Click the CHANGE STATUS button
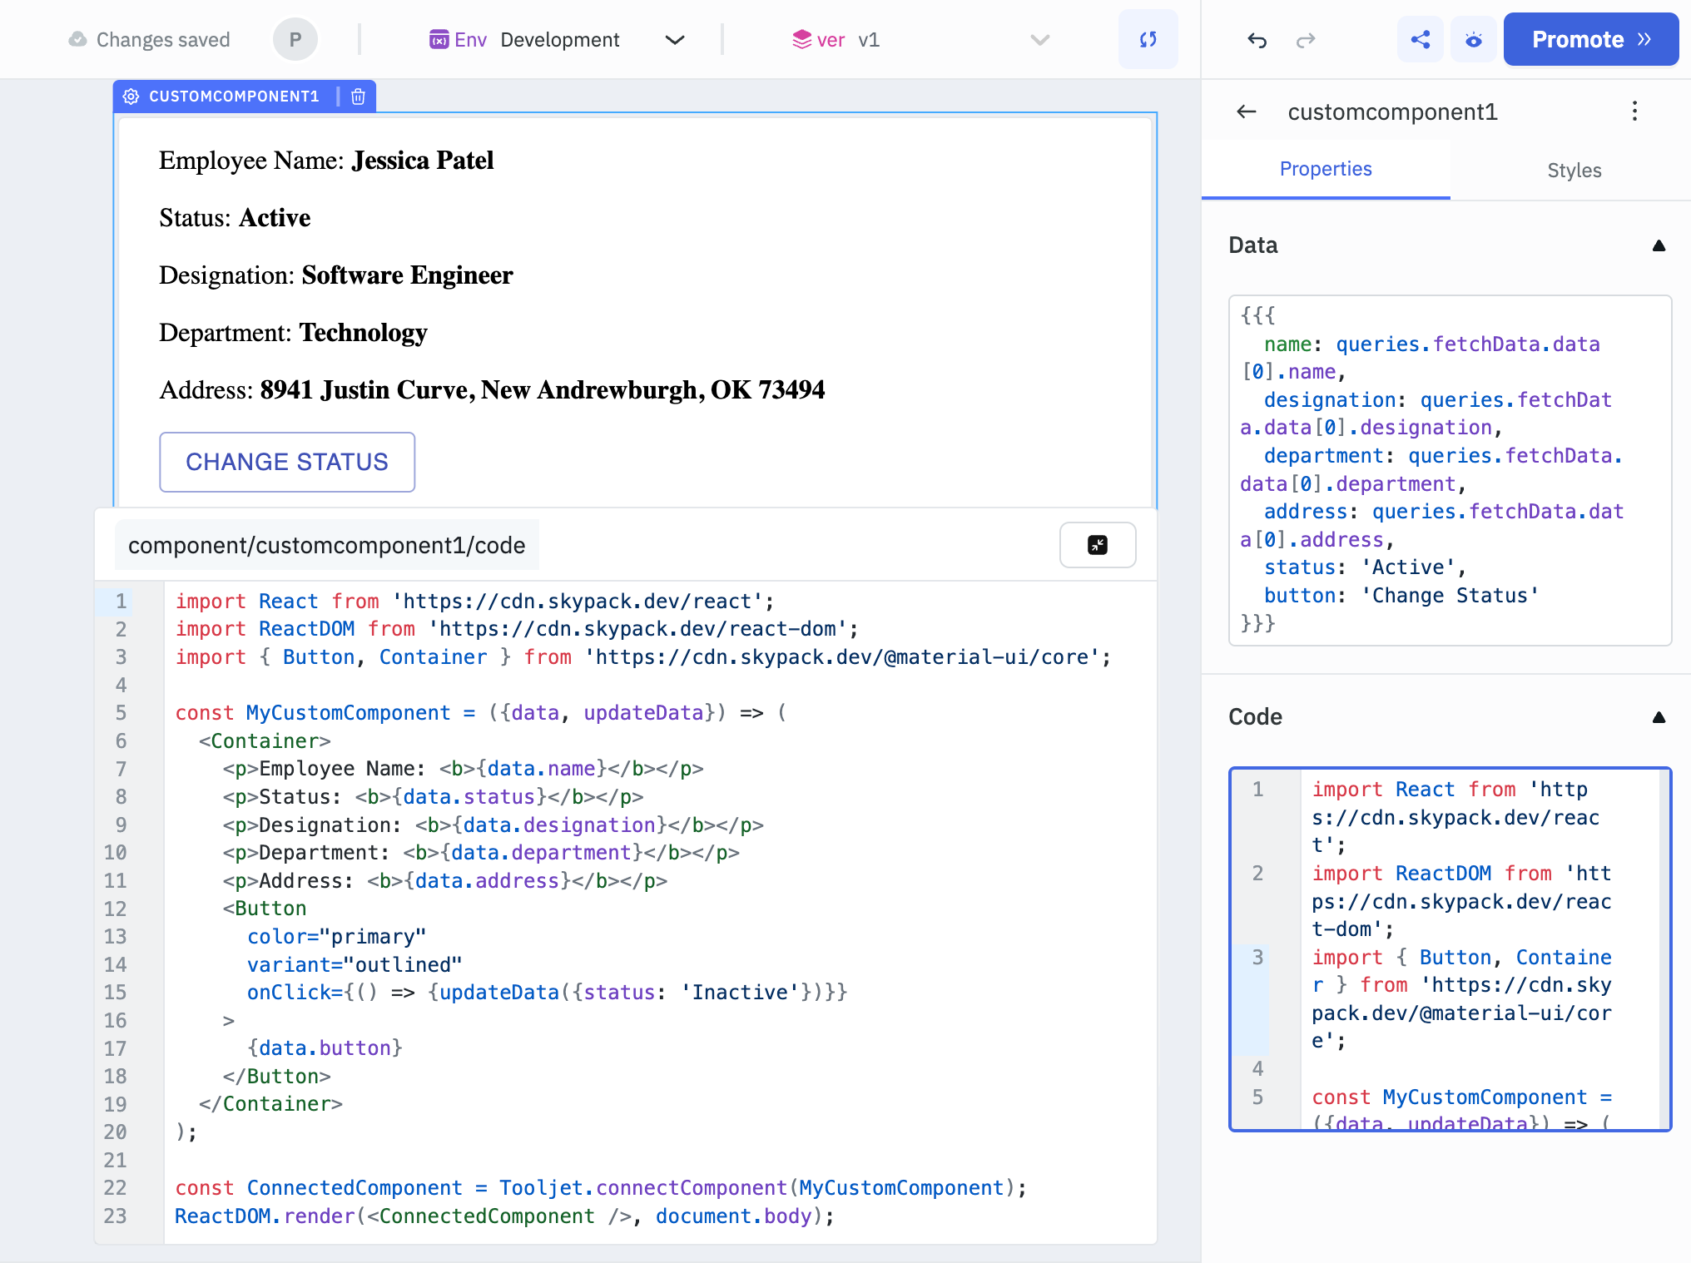Screen dimensions: 1691x1263 tap(287, 462)
